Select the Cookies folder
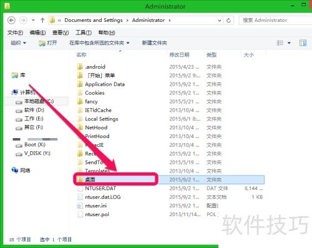The width and height of the screenshot is (312, 248). [x=95, y=93]
